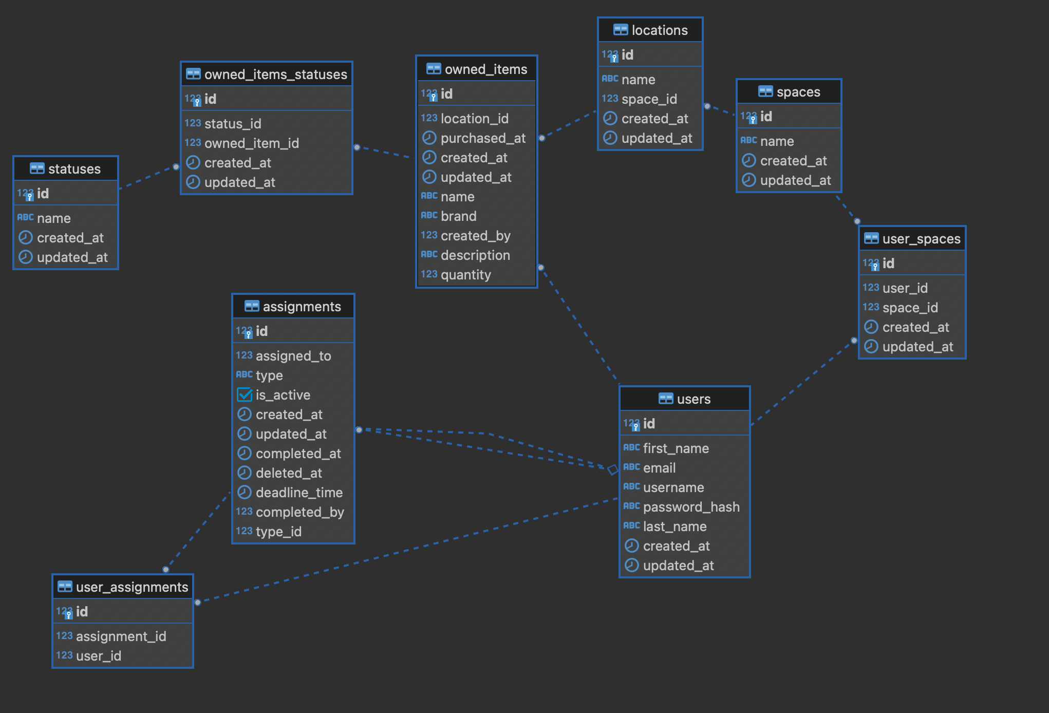
Task: Click the is_active checkbox icon in assignments
Action: (244, 395)
